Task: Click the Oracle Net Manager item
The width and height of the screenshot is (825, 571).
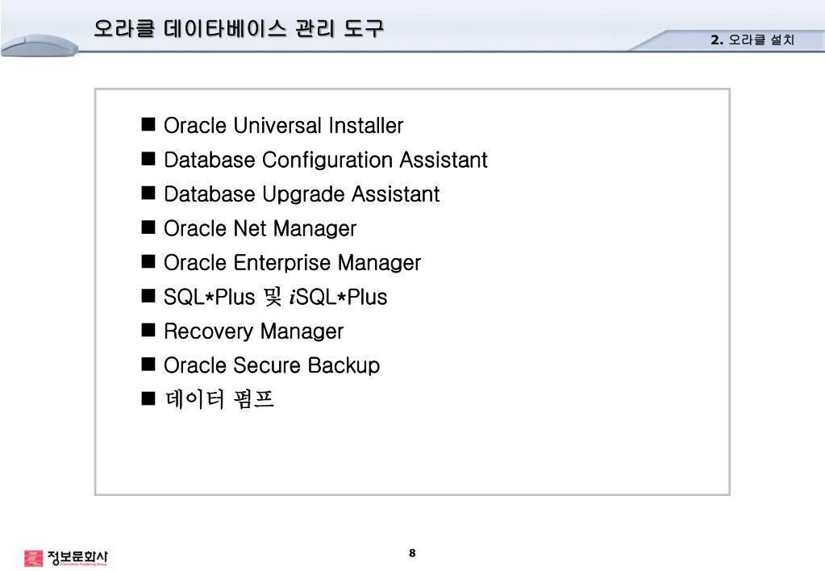Action: [260, 228]
